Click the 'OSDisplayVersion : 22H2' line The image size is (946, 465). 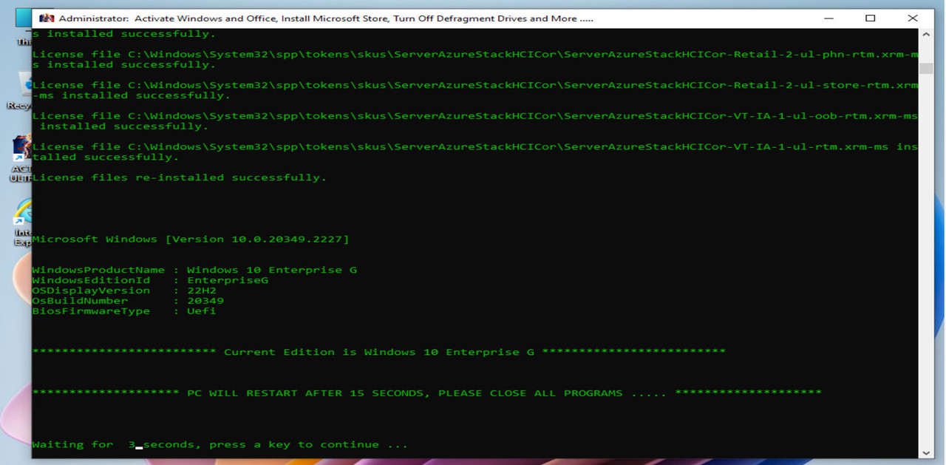[x=124, y=291]
